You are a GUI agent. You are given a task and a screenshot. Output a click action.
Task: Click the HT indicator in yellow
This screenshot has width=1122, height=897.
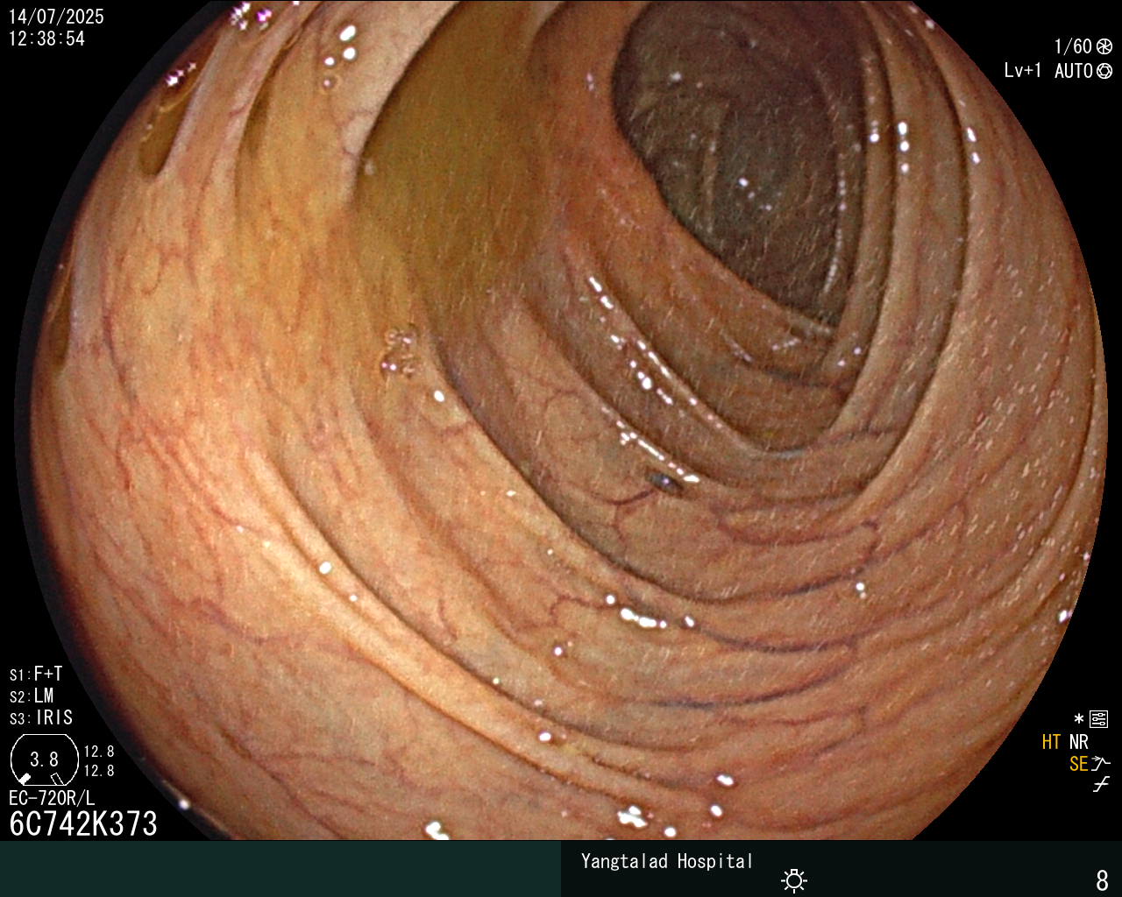[x=1051, y=742]
